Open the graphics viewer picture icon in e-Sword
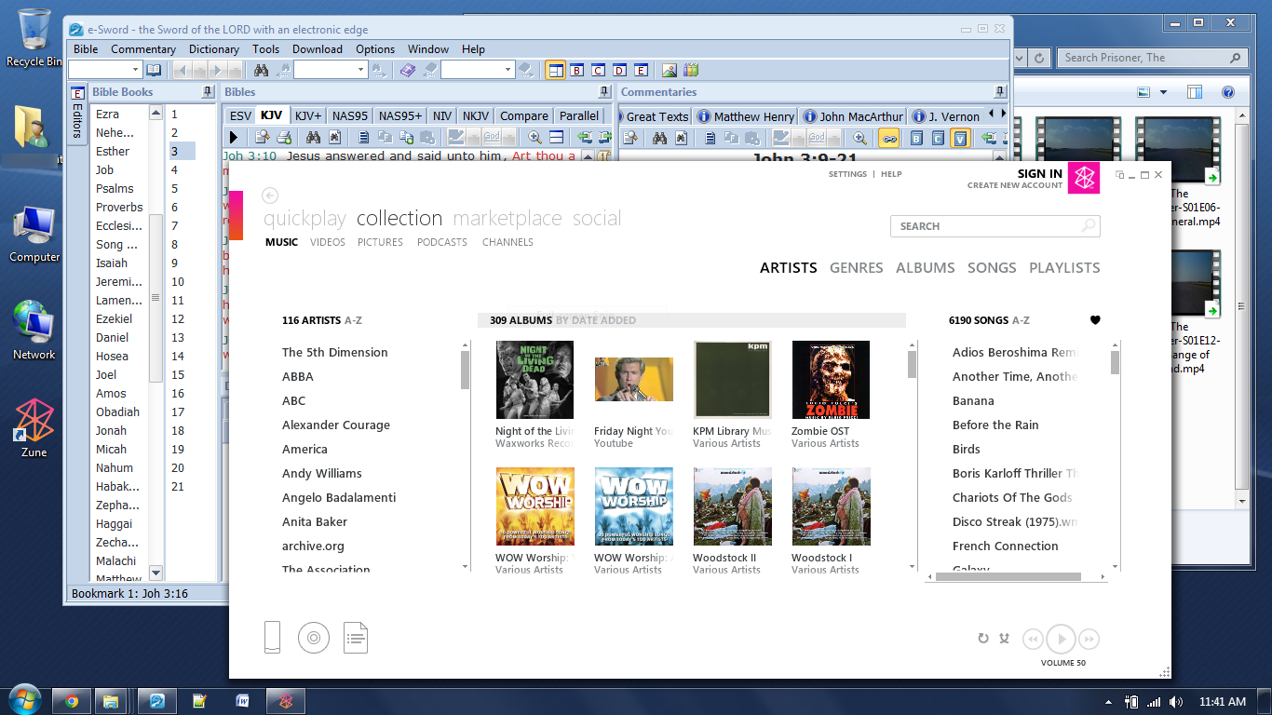The image size is (1272, 715). pos(670,70)
